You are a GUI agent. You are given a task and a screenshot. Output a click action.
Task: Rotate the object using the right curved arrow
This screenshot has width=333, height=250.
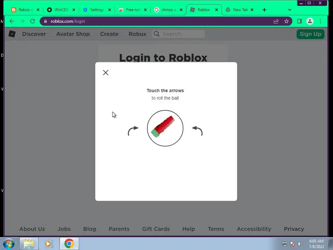[197, 131]
